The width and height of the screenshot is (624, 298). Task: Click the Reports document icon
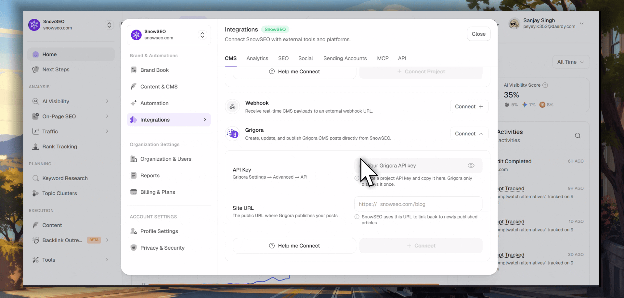click(134, 176)
